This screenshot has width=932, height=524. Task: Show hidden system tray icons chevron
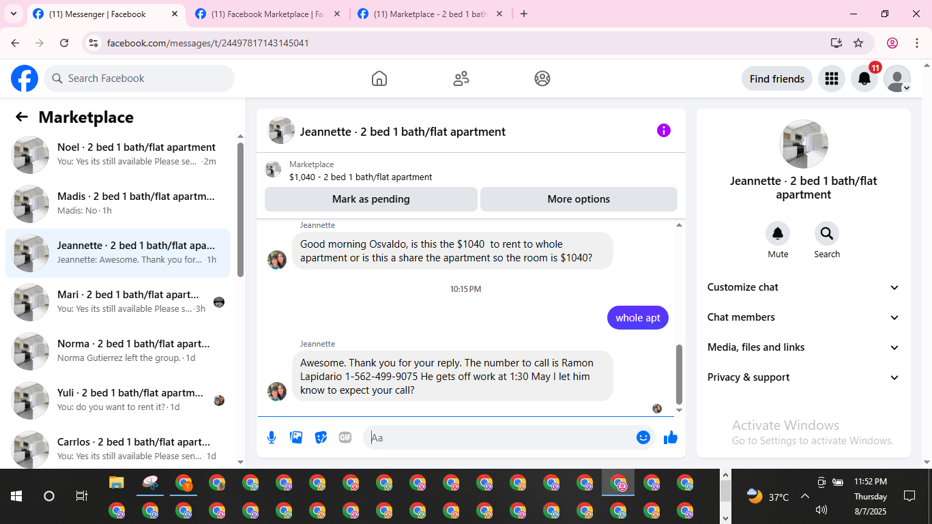[804, 497]
